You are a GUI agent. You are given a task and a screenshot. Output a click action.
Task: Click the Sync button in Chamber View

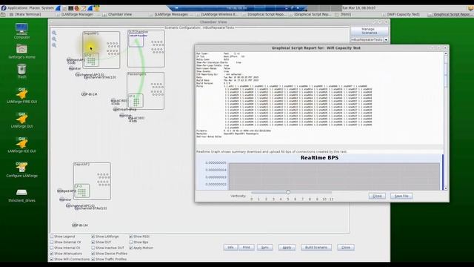(x=265, y=247)
